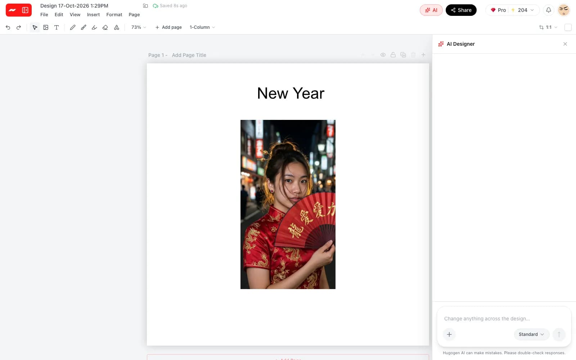Open the Insert menu

click(93, 15)
